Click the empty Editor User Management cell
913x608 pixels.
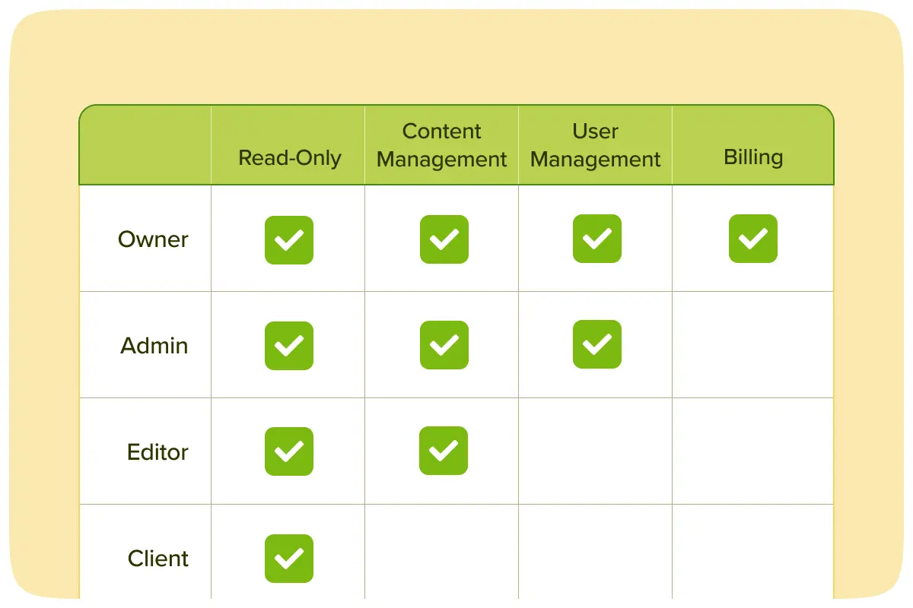[595, 451]
